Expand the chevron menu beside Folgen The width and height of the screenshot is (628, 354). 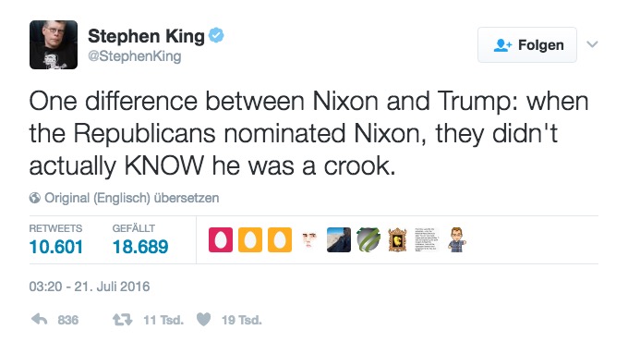point(592,44)
